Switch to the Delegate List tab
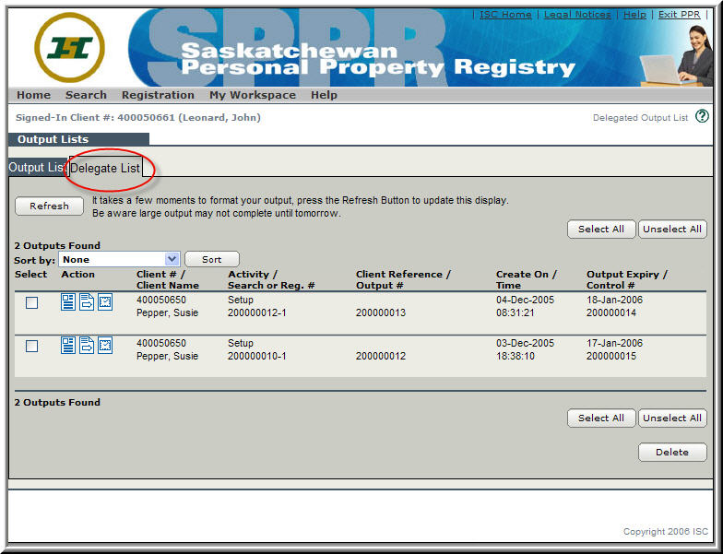The width and height of the screenshot is (723, 554). click(x=105, y=168)
